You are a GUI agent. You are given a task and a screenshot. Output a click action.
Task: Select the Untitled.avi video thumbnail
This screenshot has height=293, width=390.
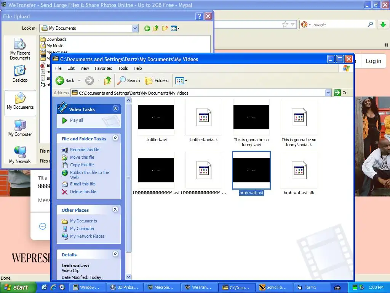(156, 117)
